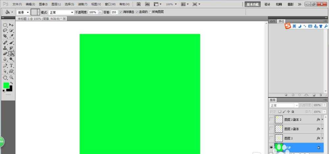Select the Crop tool

(5, 36)
